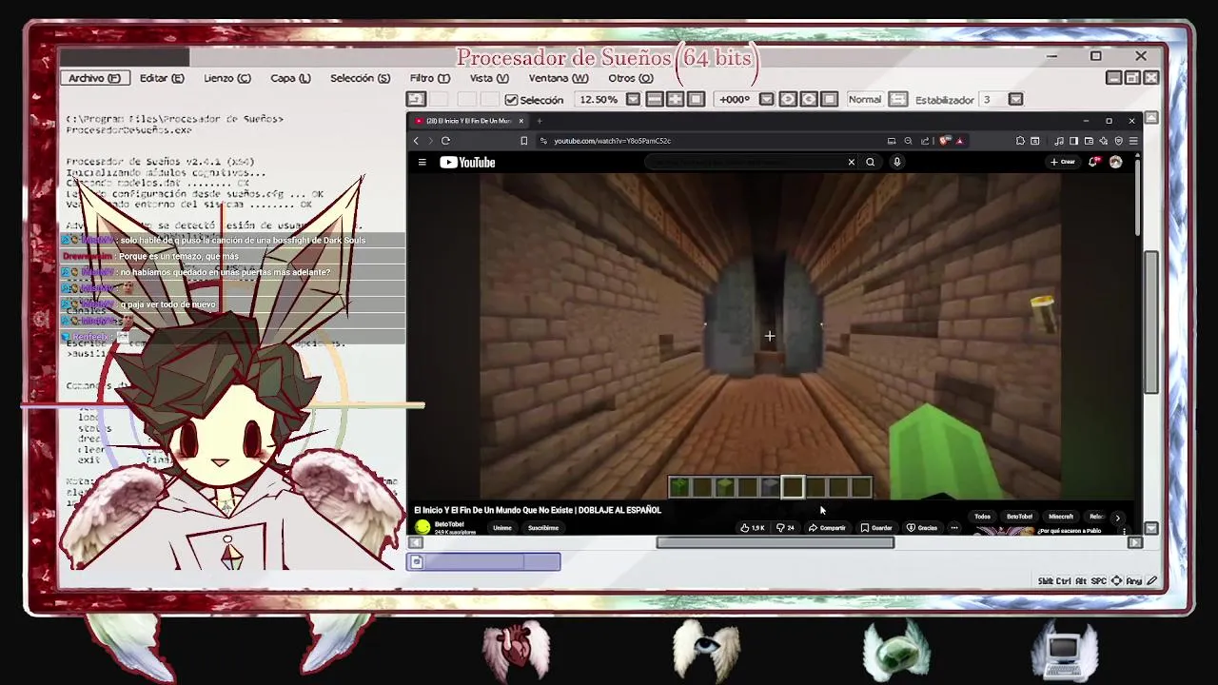Click the lavender progress bar at bottom
This screenshot has width=1218, height=685.
click(484, 562)
